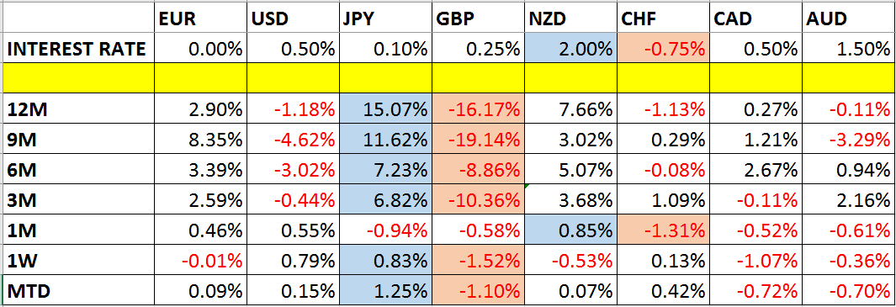Select the CHF interest rate -0.75% cell

tap(663, 49)
